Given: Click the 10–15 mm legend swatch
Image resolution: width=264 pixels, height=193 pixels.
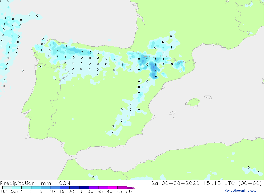Looking at the screenshot, I should pyautogui.click(x=55, y=188).
